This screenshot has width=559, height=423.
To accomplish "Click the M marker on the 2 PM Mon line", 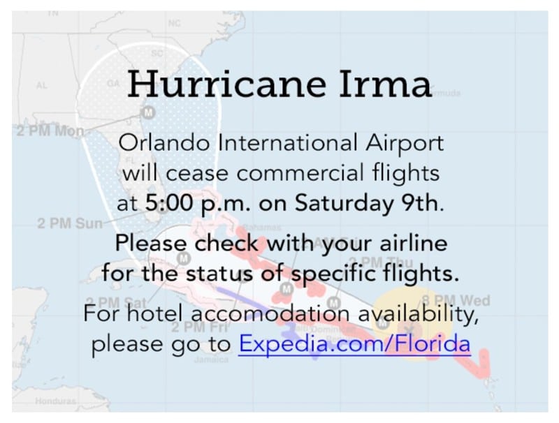I will point(147,112).
